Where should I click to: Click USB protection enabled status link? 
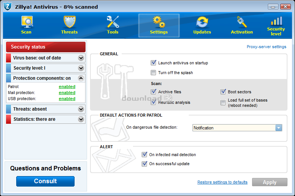pyautogui.click(x=67, y=99)
